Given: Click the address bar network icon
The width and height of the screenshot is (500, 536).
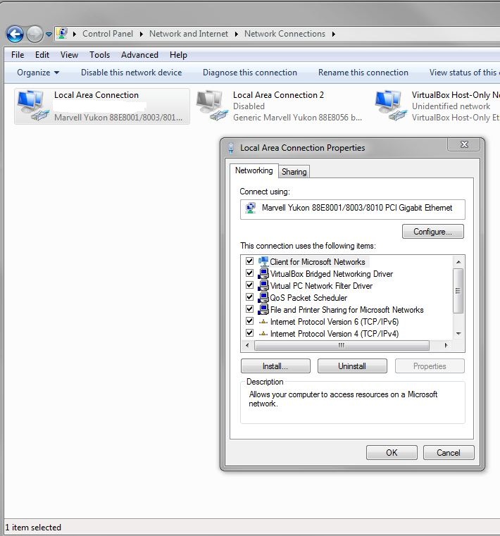Looking at the screenshot, I should click(62, 34).
